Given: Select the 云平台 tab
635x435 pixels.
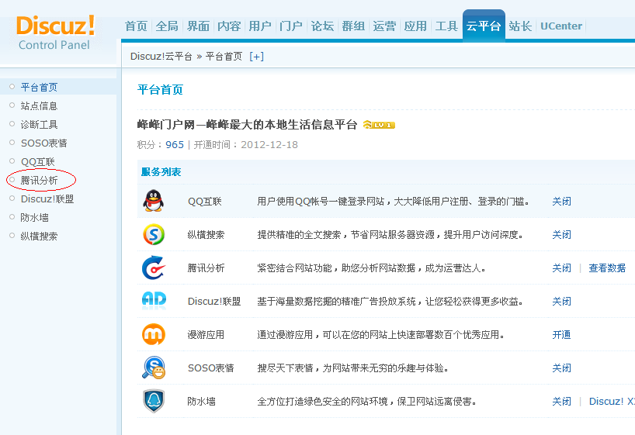Looking at the screenshot, I should tap(484, 26).
